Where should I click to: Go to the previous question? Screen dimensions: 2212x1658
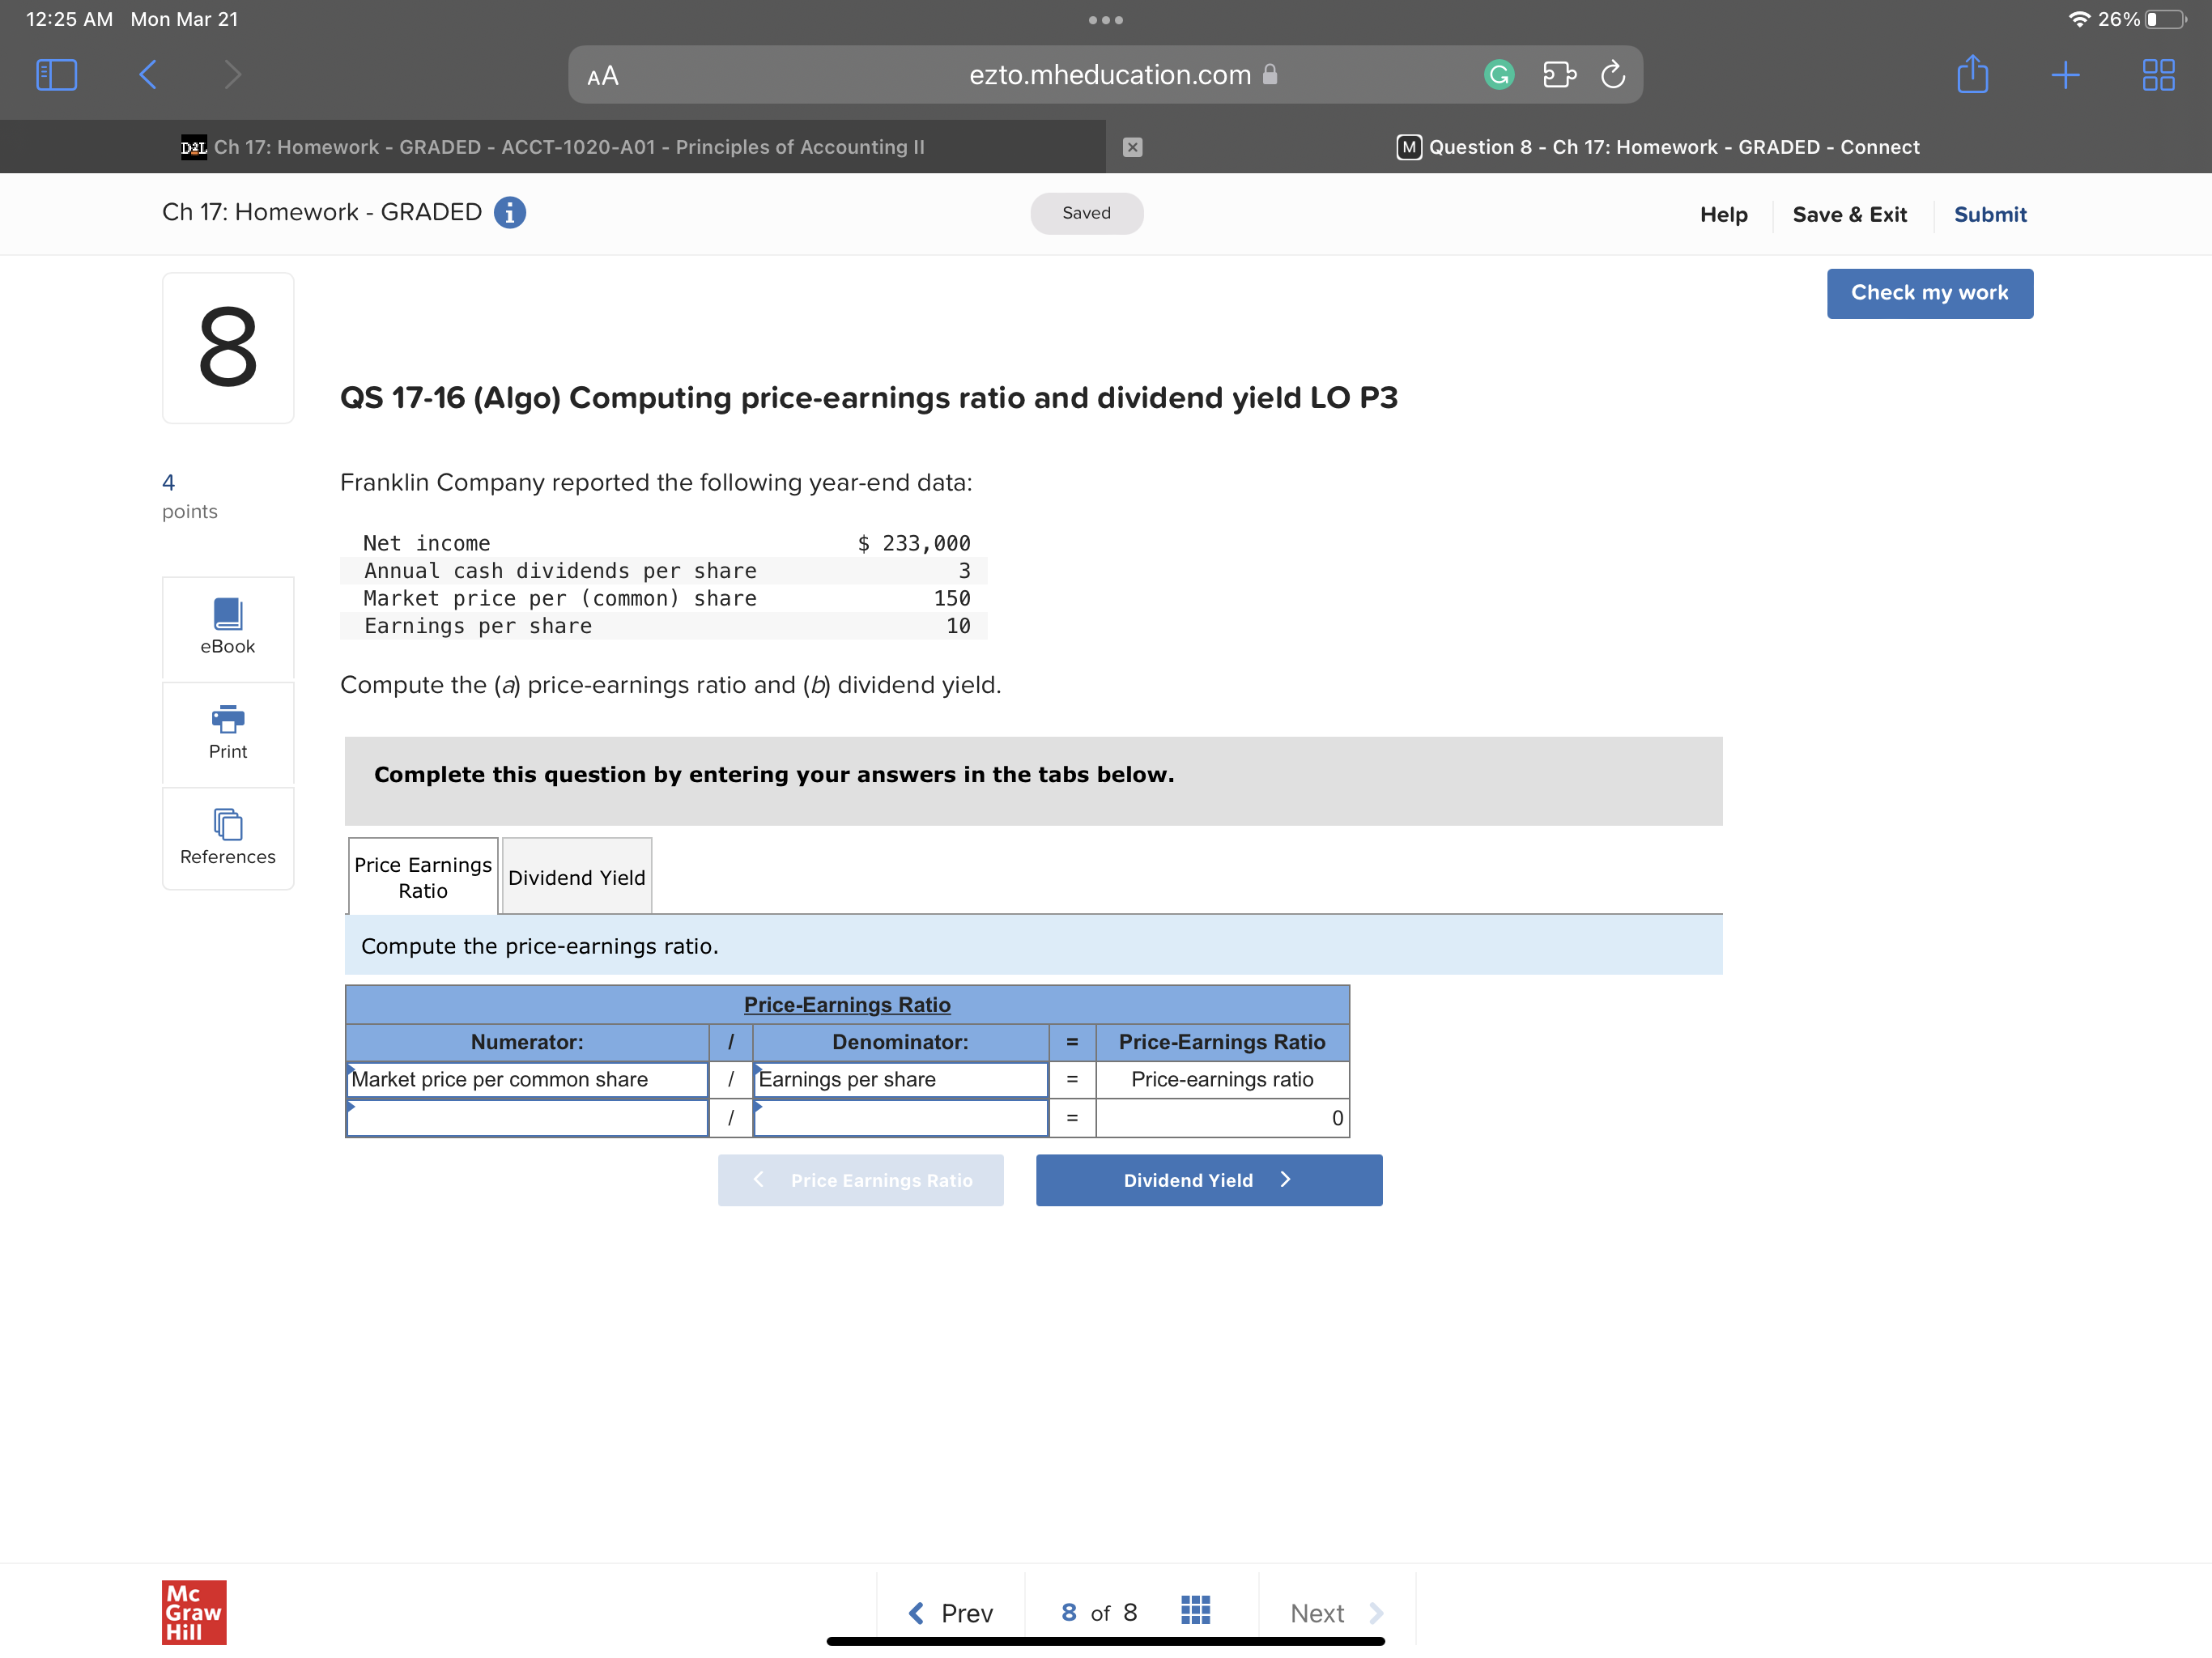coord(950,1612)
